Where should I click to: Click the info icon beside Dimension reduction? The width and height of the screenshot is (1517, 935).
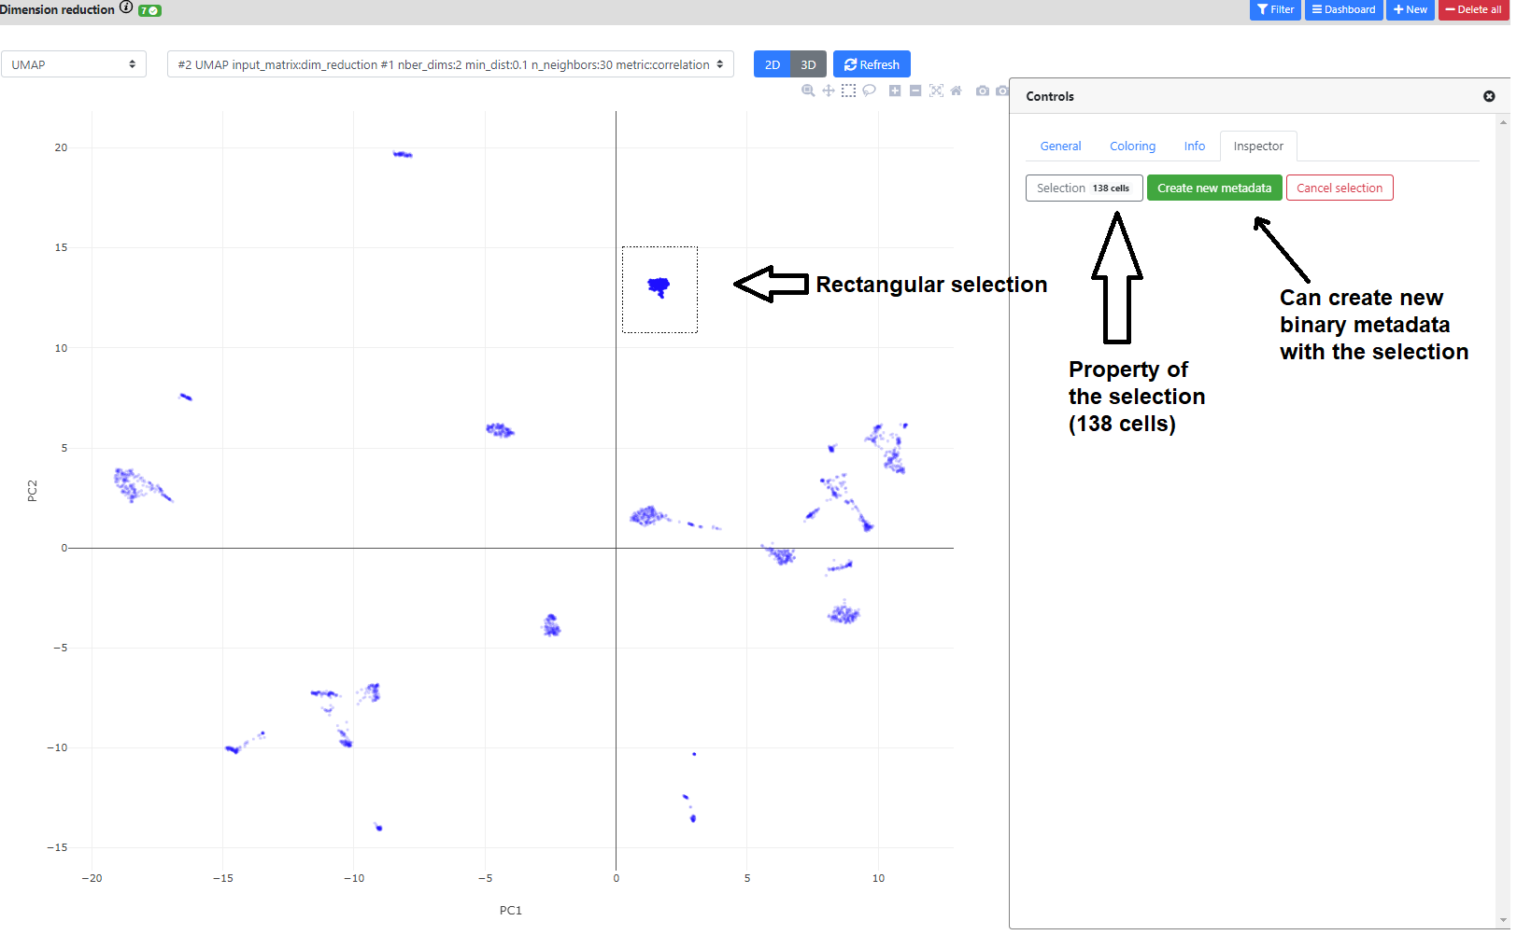[126, 7]
